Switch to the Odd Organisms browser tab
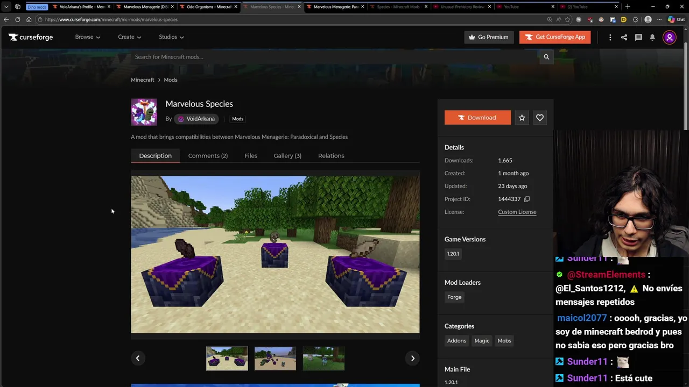 [x=209, y=6]
